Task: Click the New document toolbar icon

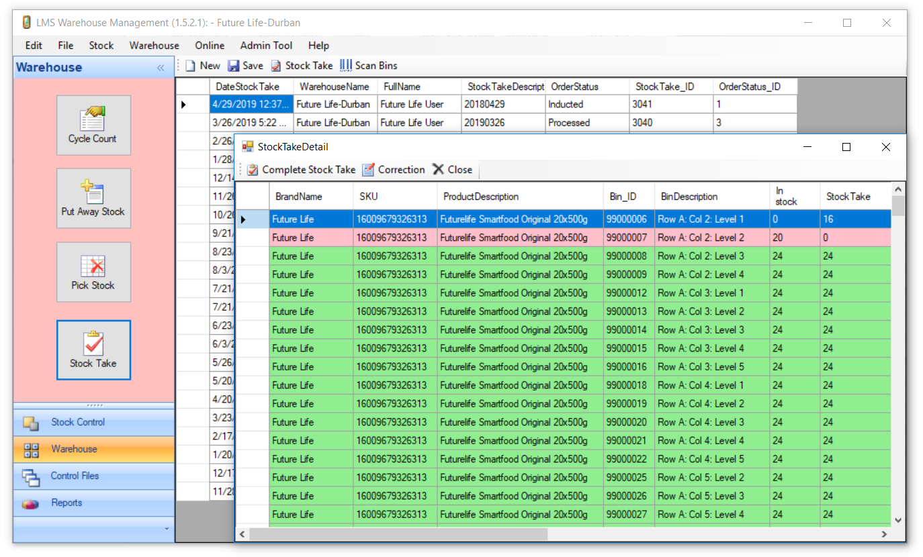Action: point(203,66)
